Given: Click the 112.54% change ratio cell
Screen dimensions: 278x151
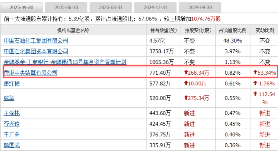Looking at the screenshot, I should 264,98.
